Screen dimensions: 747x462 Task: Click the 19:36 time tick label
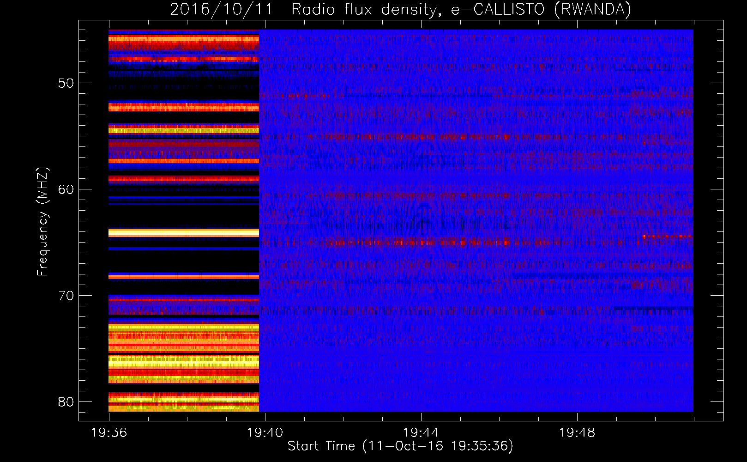[109, 433]
